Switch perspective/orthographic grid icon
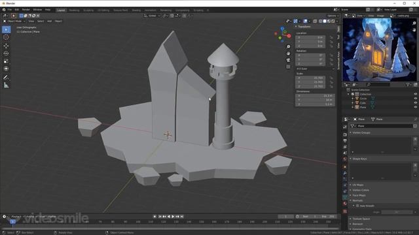The width and height of the screenshot is (419, 235). (x=288, y=67)
